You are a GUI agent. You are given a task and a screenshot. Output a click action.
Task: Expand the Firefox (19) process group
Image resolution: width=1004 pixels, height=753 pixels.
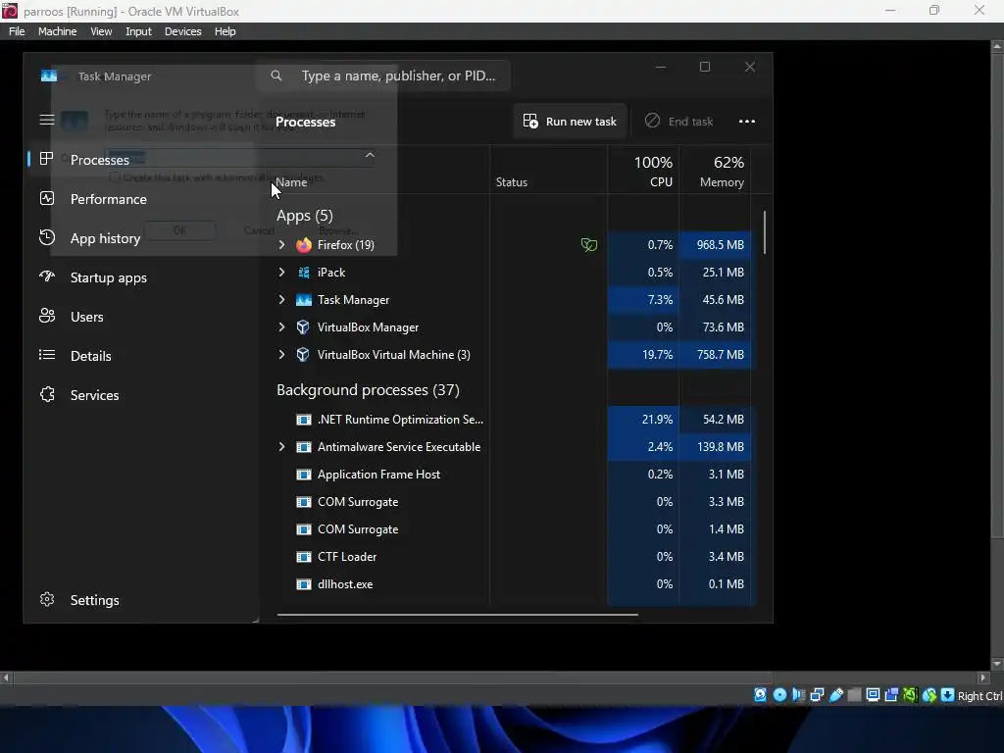coord(281,244)
